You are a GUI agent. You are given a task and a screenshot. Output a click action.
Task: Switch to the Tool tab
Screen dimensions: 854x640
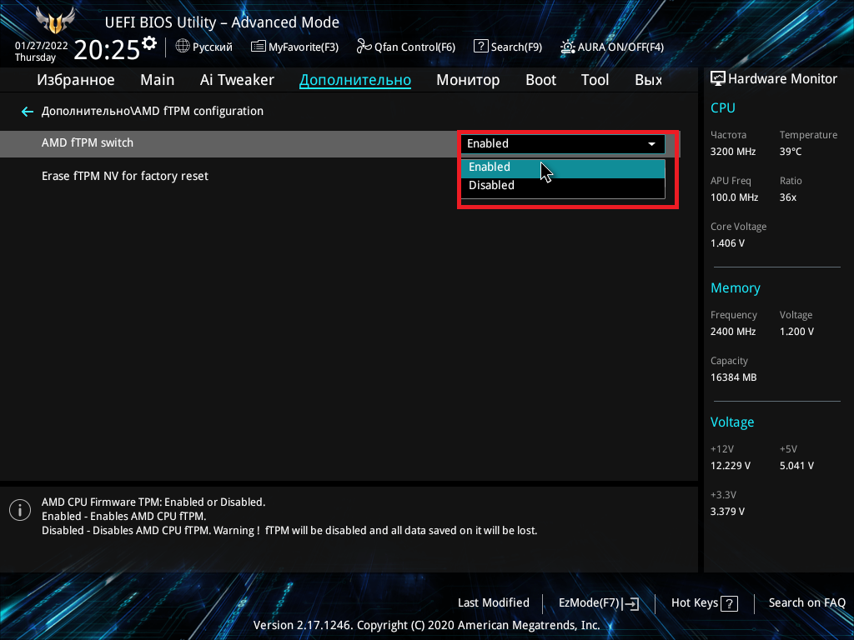[x=595, y=80]
